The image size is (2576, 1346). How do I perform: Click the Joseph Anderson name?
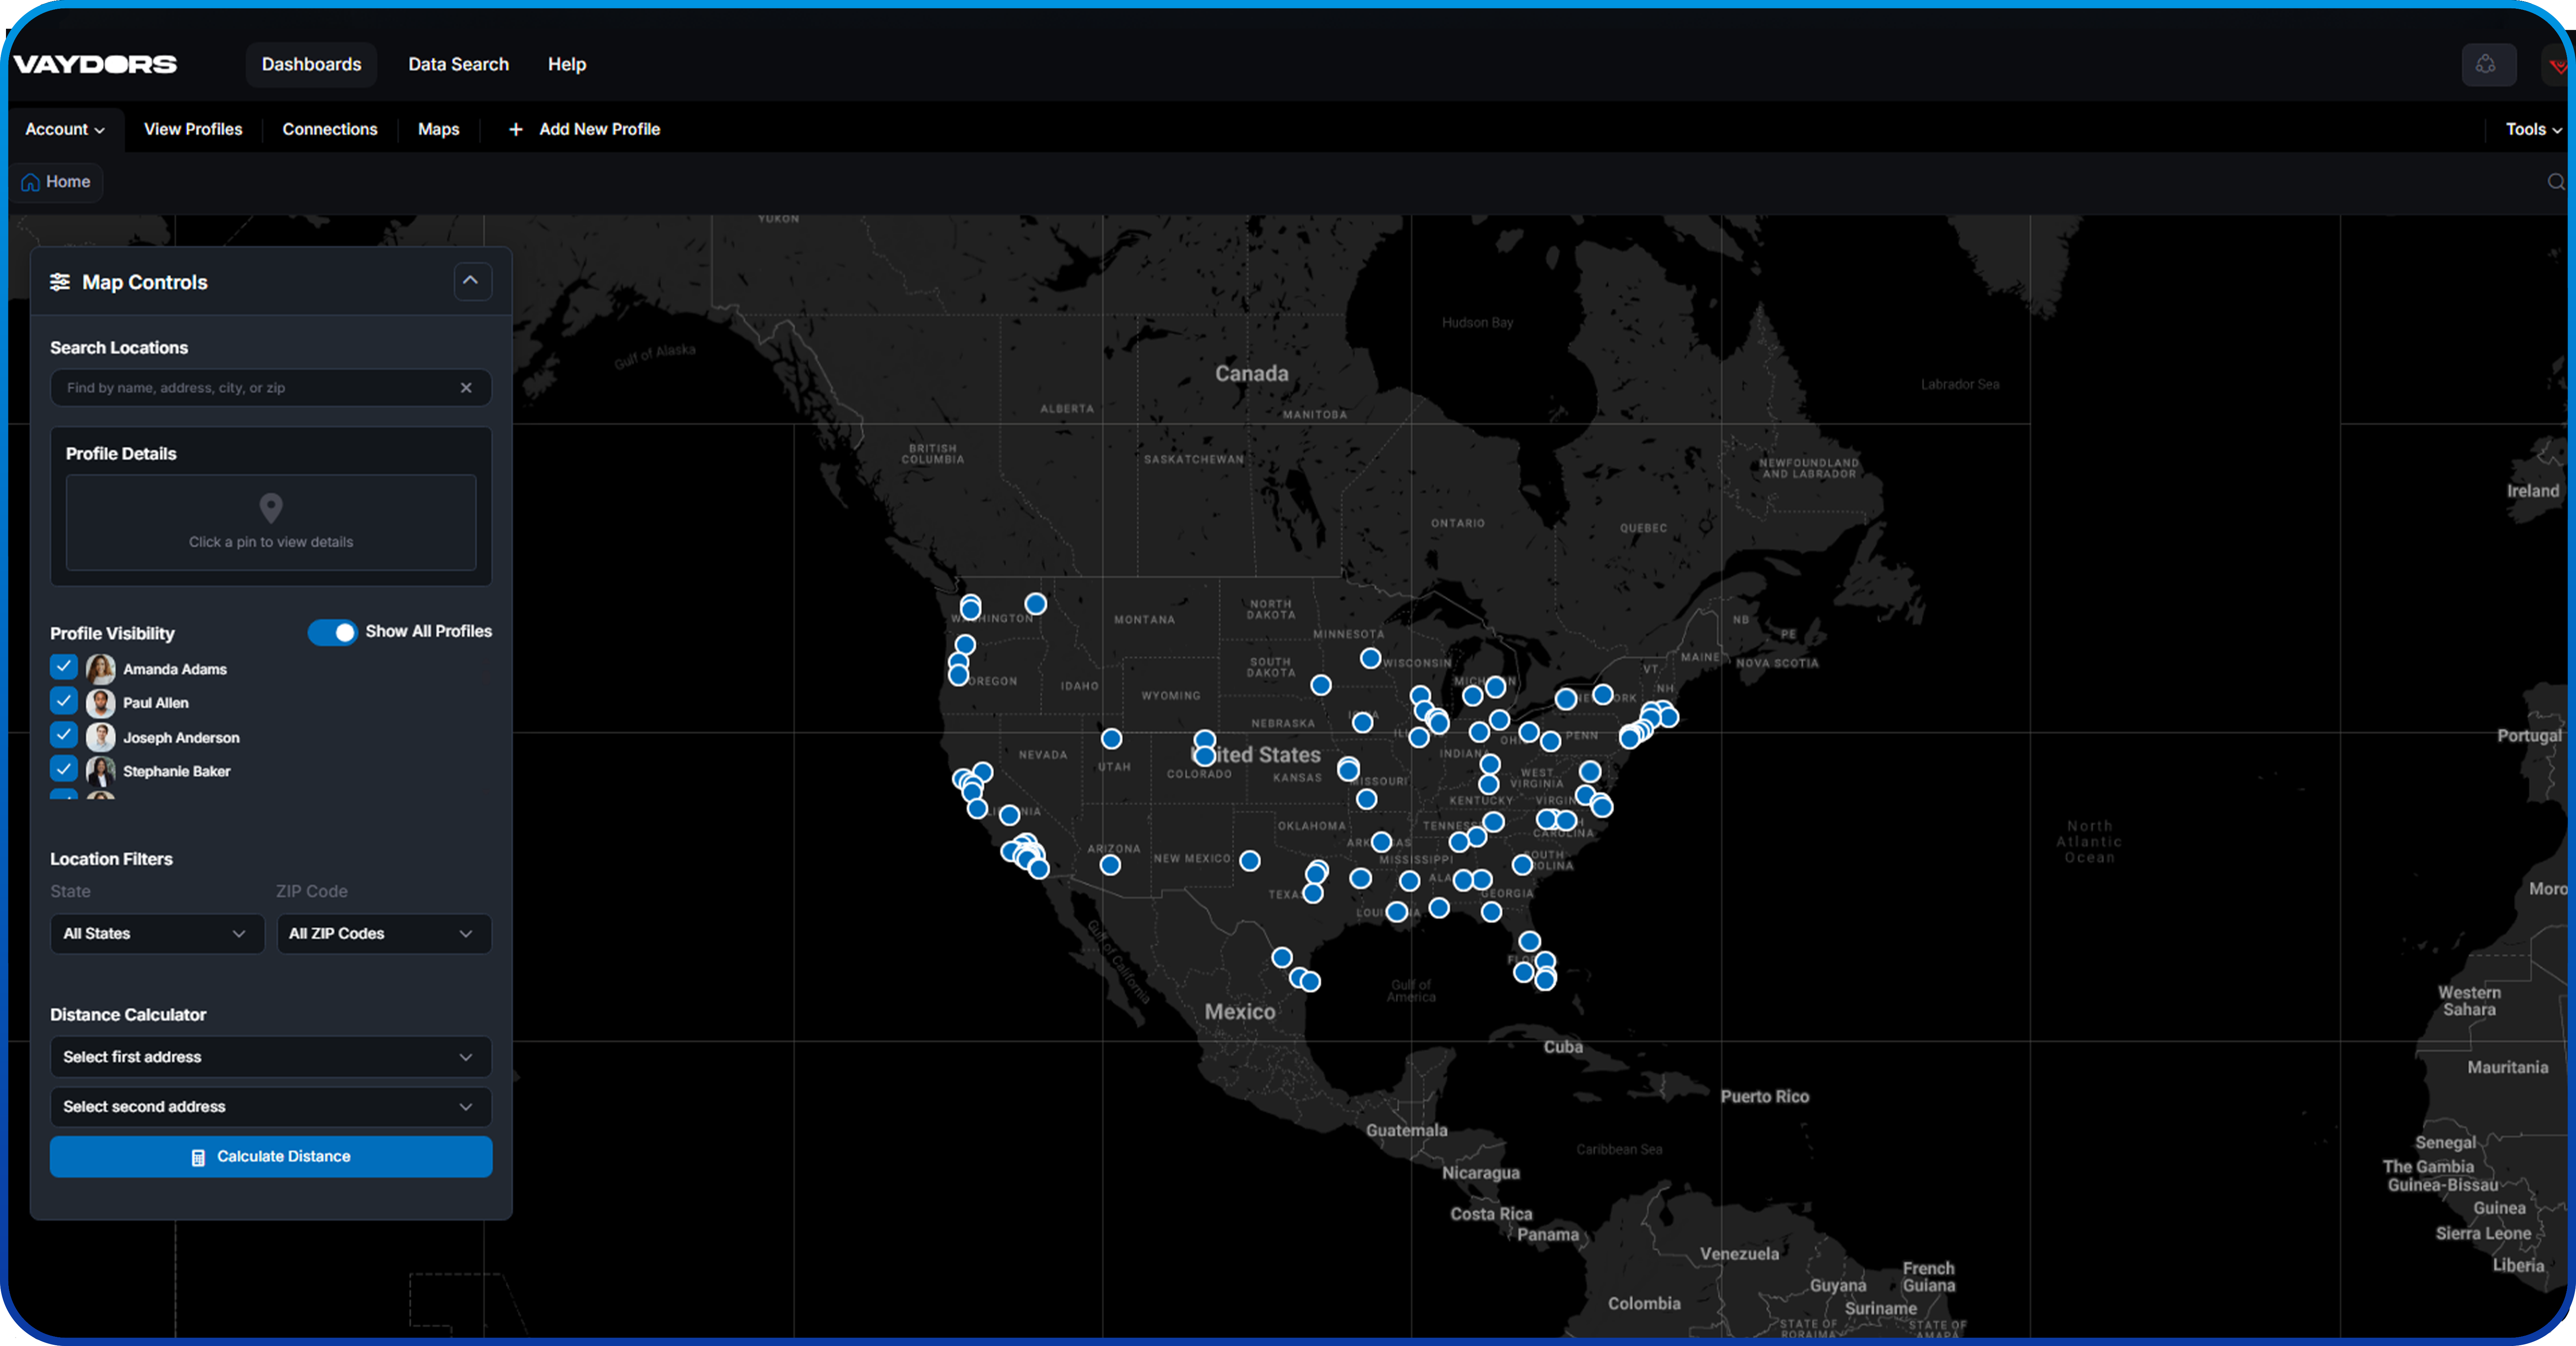[181, 737]
